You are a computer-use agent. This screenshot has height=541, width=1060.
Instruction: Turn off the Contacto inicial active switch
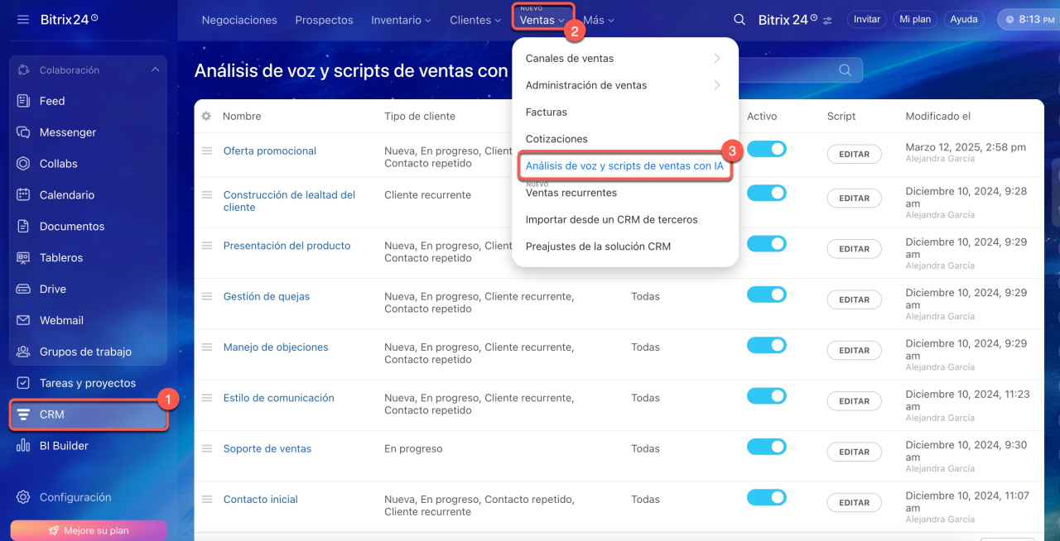tap(766, 497)
